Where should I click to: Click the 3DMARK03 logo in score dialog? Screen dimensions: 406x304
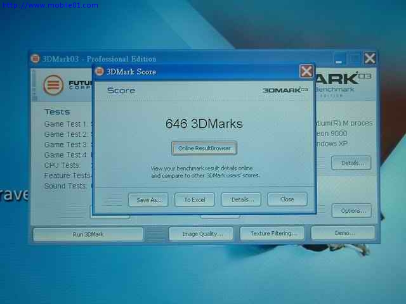(x=285, y=90)
